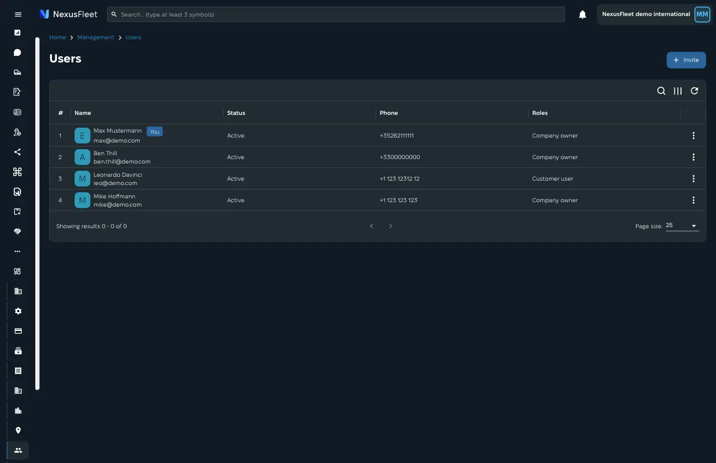Viewport: 716px width, 463px height.
Task: Open Leonardo Davinci's row actions menu
Action: click(693, 178)
